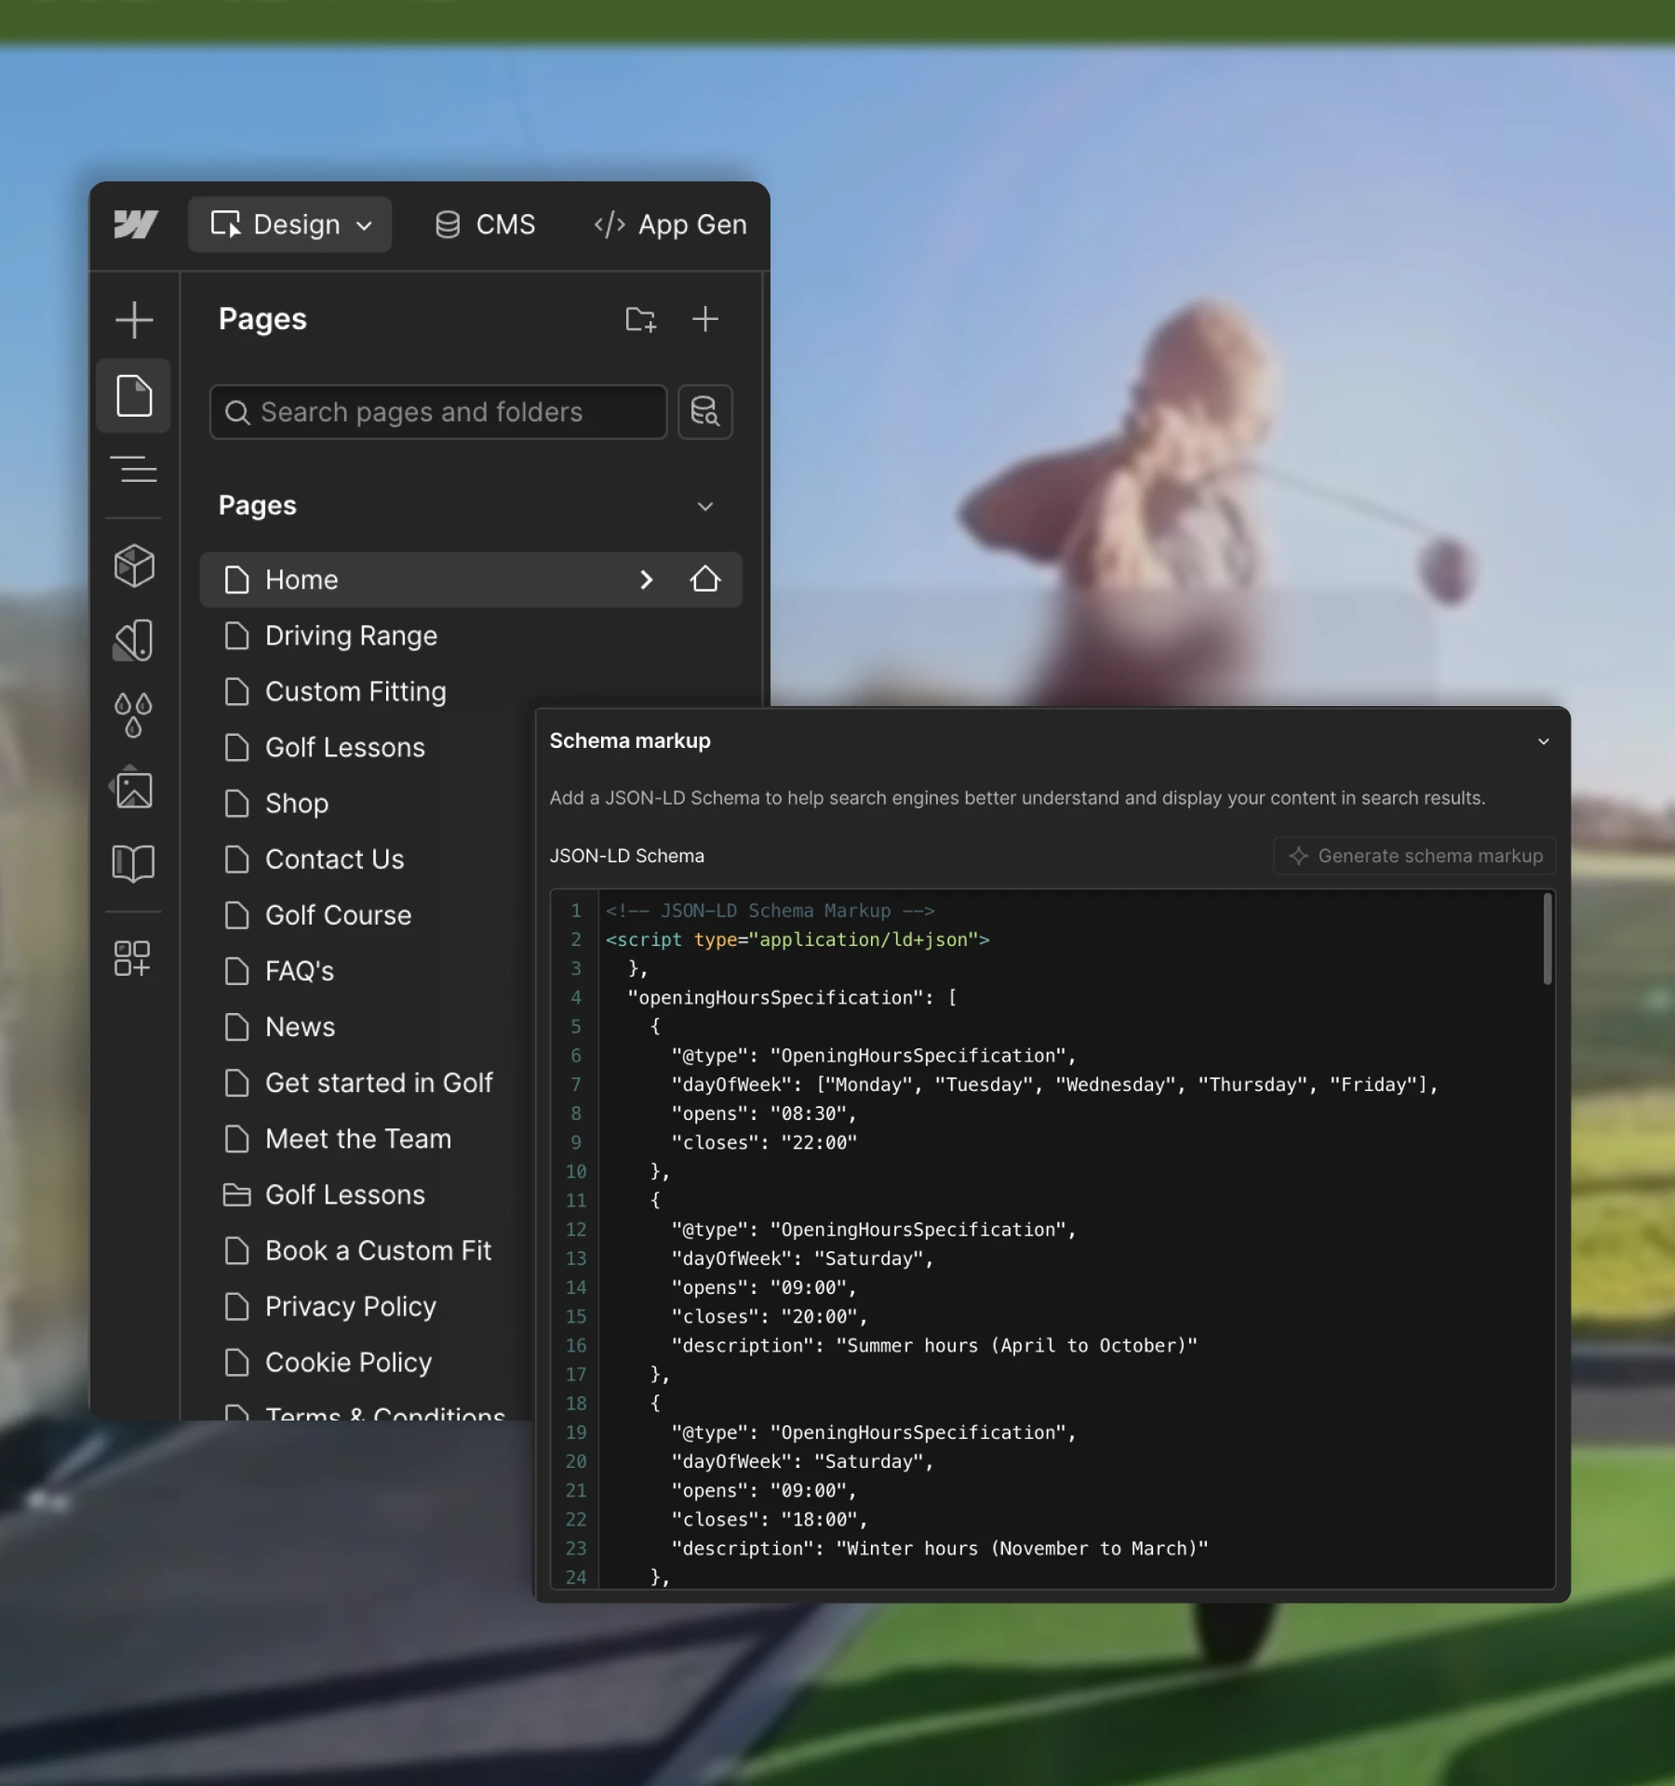Switch to the CMS tab
The image size is (1675, 1786).
(485, 224)
